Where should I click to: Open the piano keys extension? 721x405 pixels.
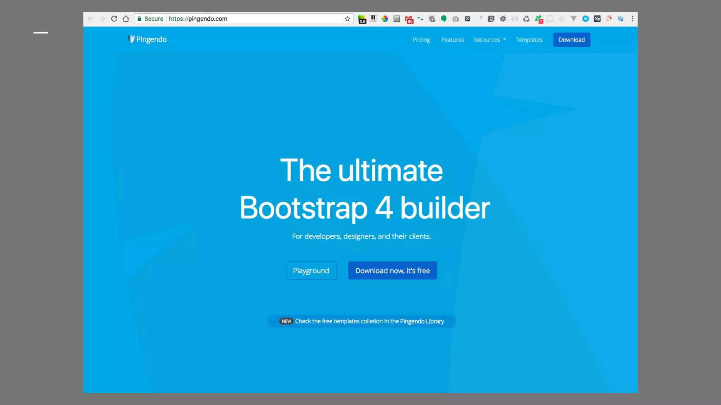(x=373, y=19)
